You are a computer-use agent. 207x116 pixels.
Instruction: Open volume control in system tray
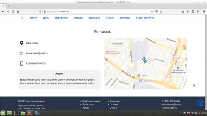[x=196, y=113]
